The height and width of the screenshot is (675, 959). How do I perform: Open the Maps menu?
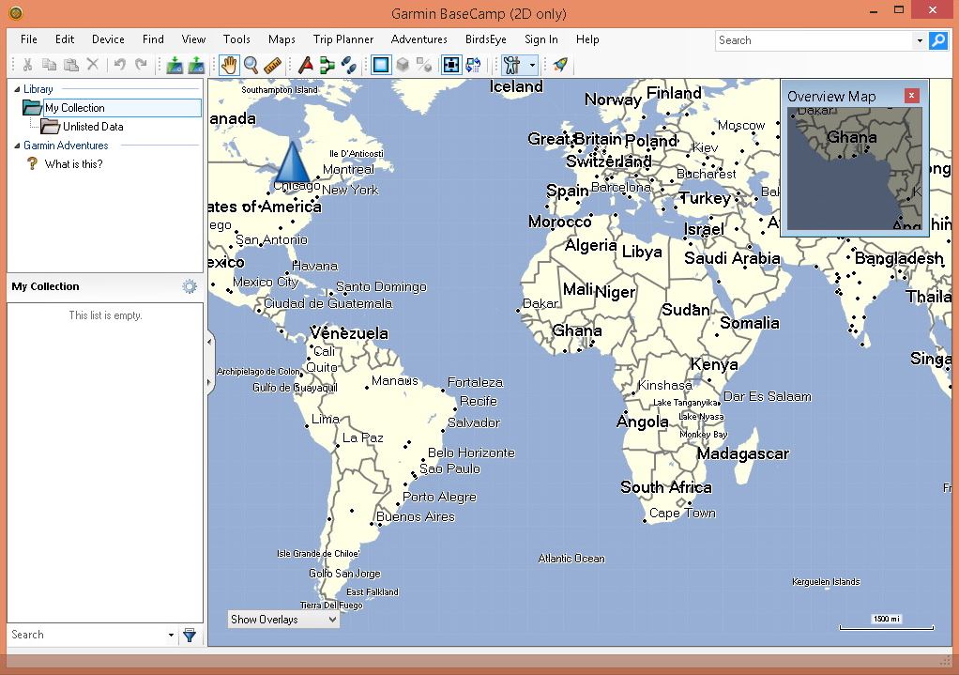pyautogui.click(x=282, y=39)
